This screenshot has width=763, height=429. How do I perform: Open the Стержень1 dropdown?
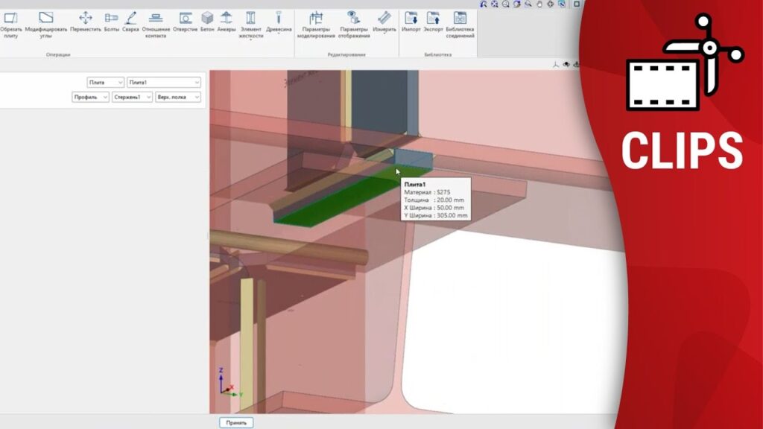[132, 97]
